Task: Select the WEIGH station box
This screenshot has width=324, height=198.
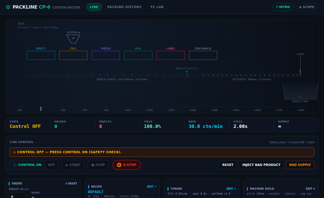Action: tap(106, 55)
